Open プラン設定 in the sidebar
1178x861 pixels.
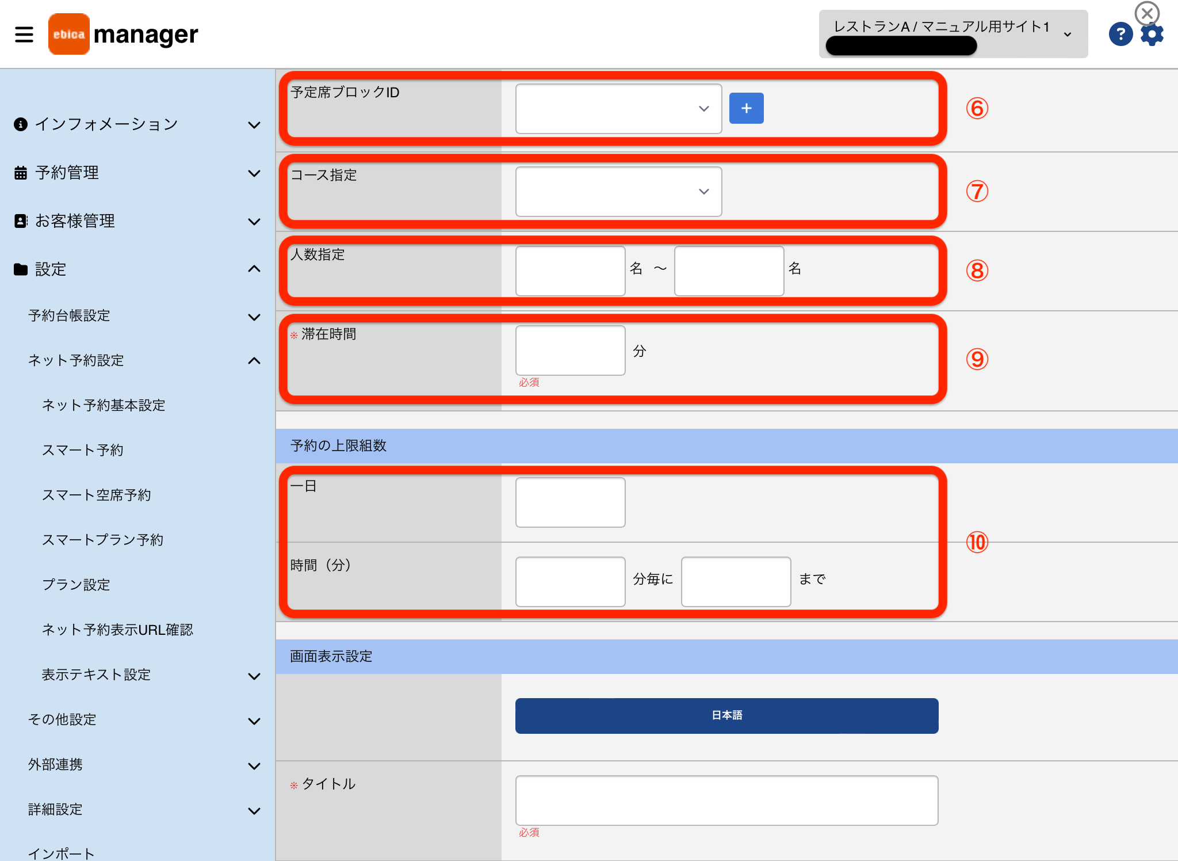(x=76, y=585)
